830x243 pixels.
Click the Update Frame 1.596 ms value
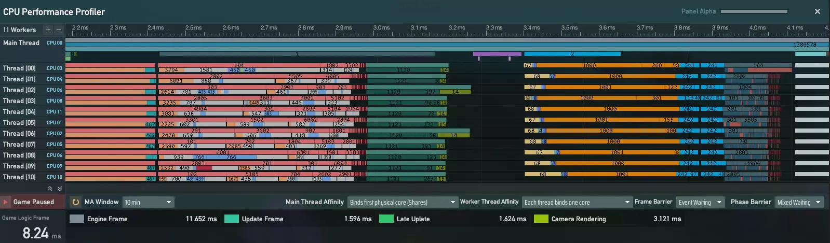coord(358,219)
